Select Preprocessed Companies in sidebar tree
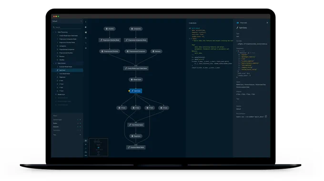The height and width of the screenshot is (181, 324). point(67,49)
